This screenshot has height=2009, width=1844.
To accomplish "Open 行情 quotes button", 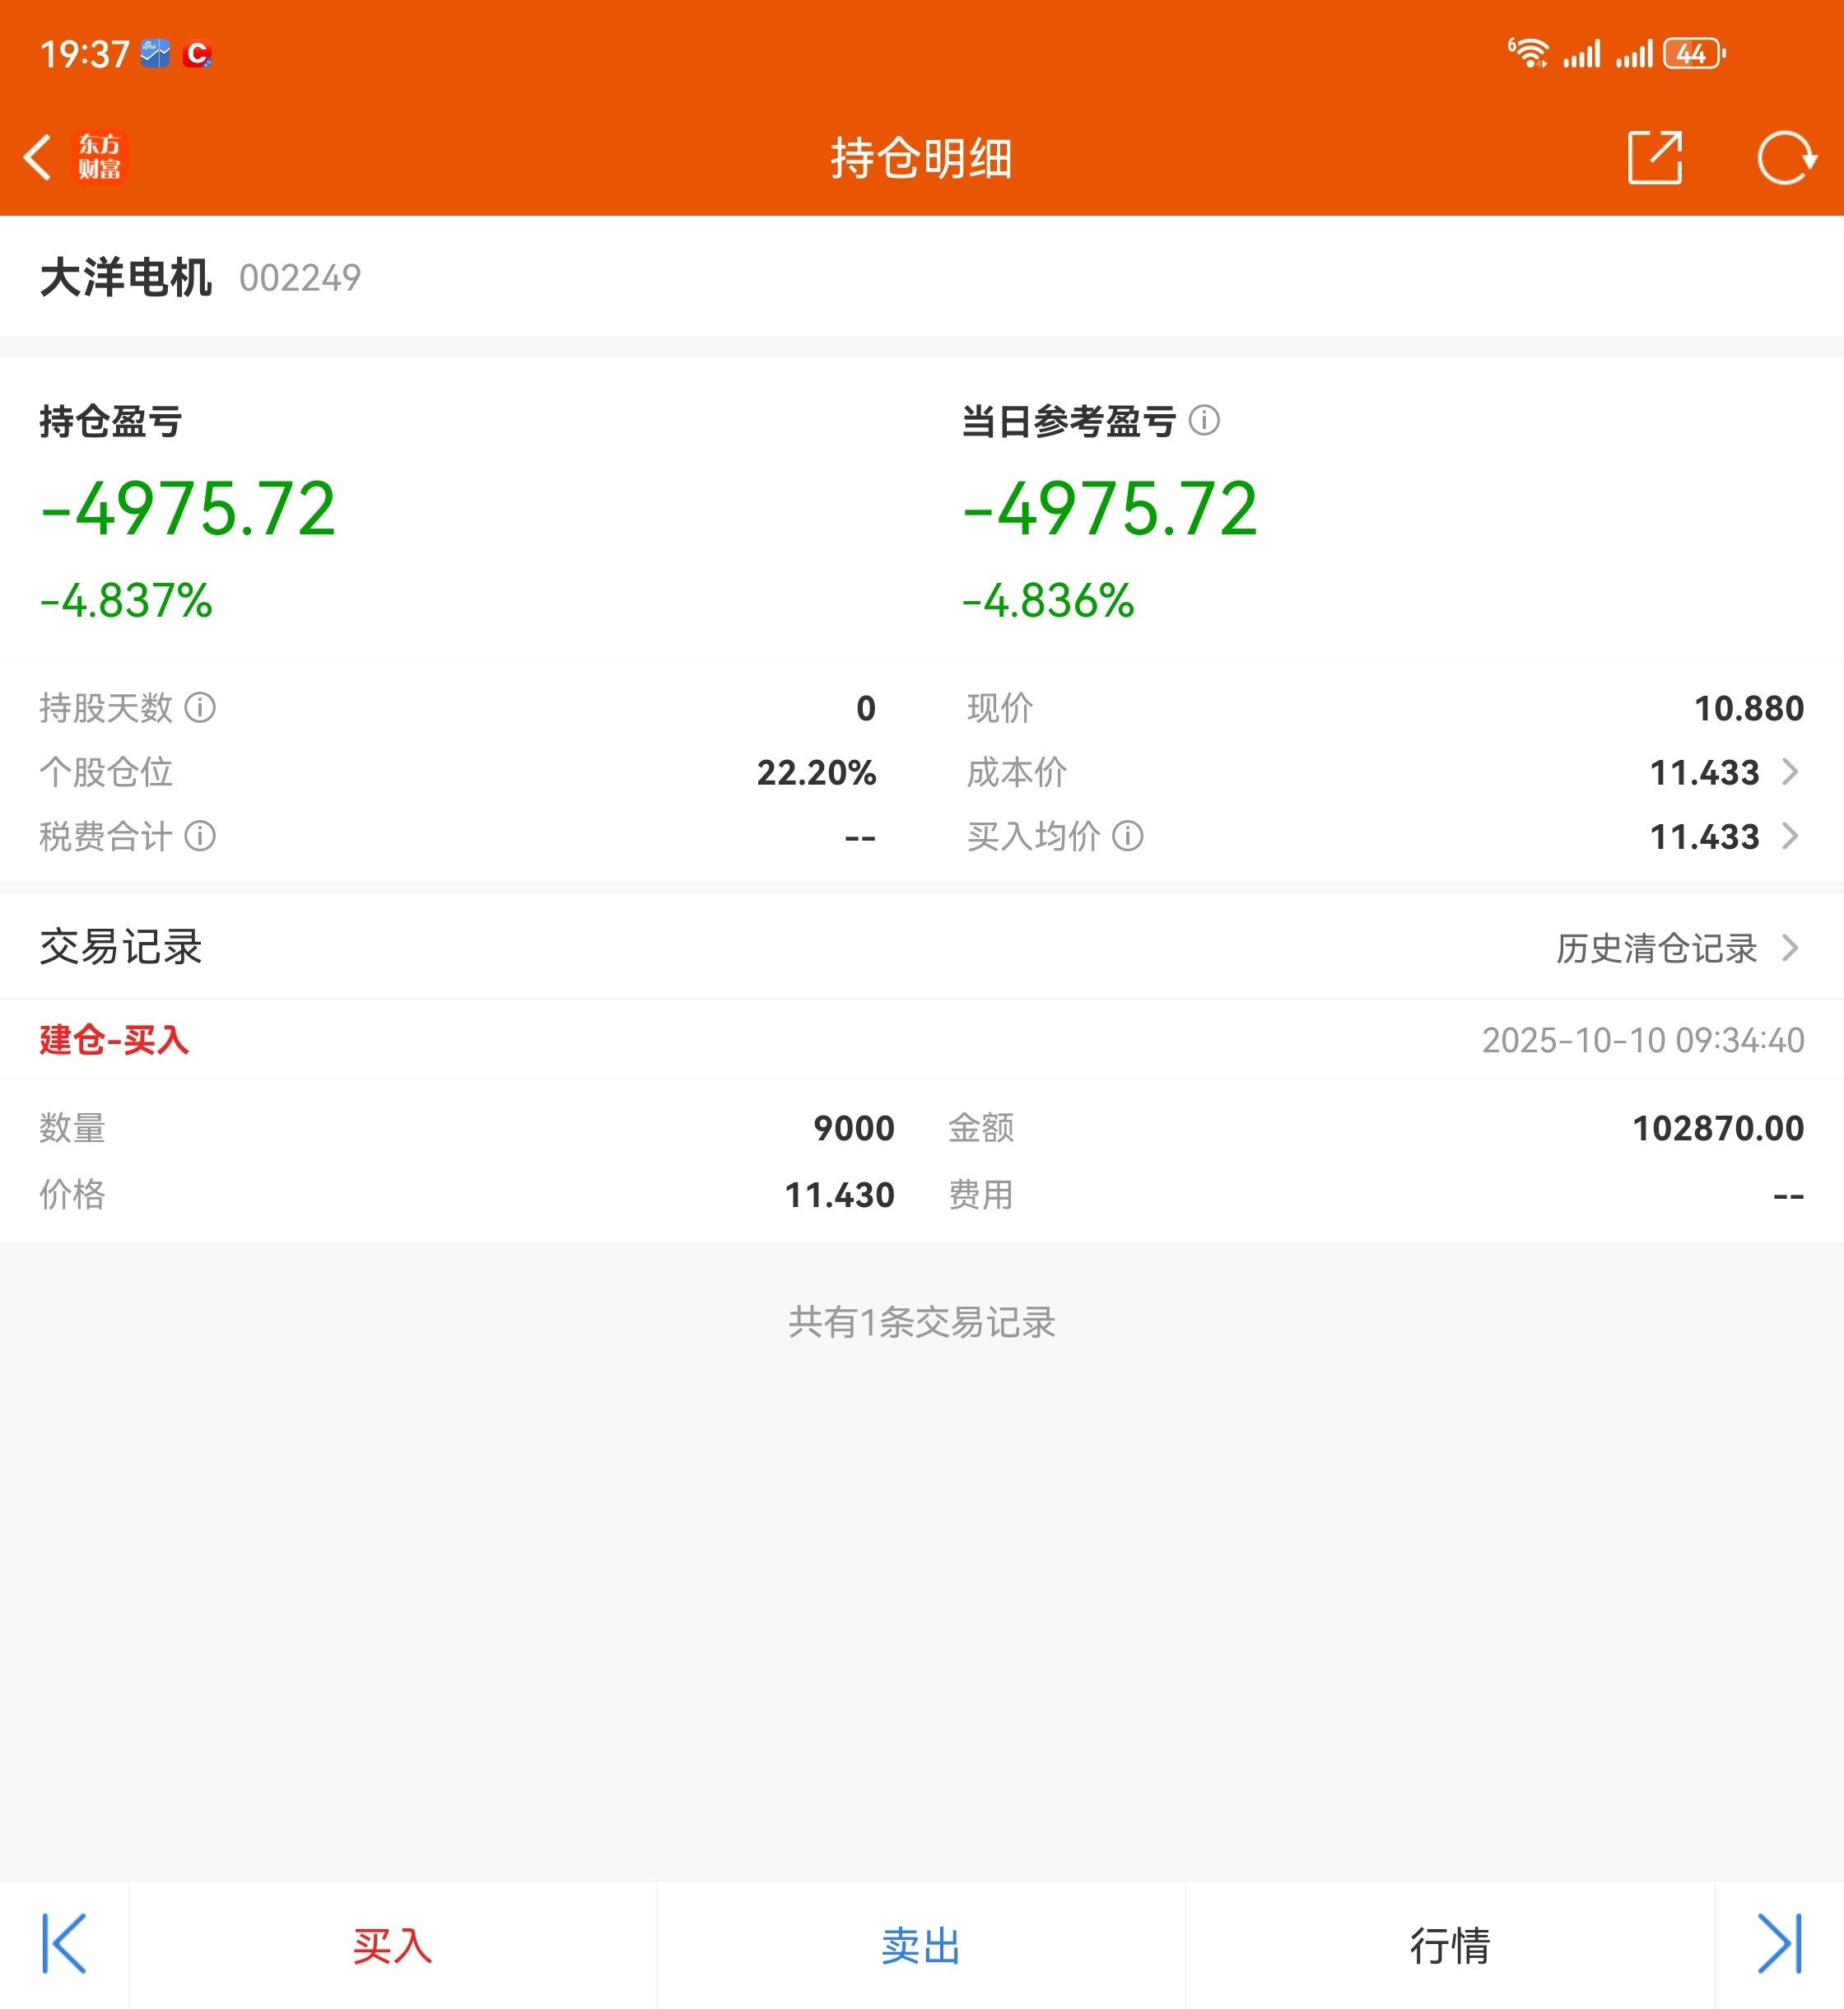I will coord(1449,1945).
